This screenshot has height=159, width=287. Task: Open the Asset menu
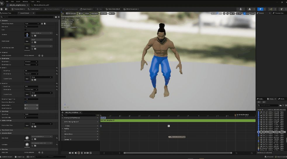click(18, 1)
